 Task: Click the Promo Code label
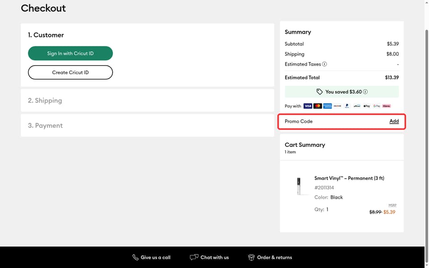click(x=299, y=121)
